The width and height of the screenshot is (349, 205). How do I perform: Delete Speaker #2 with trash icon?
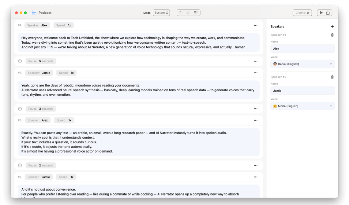pos(332,77)
